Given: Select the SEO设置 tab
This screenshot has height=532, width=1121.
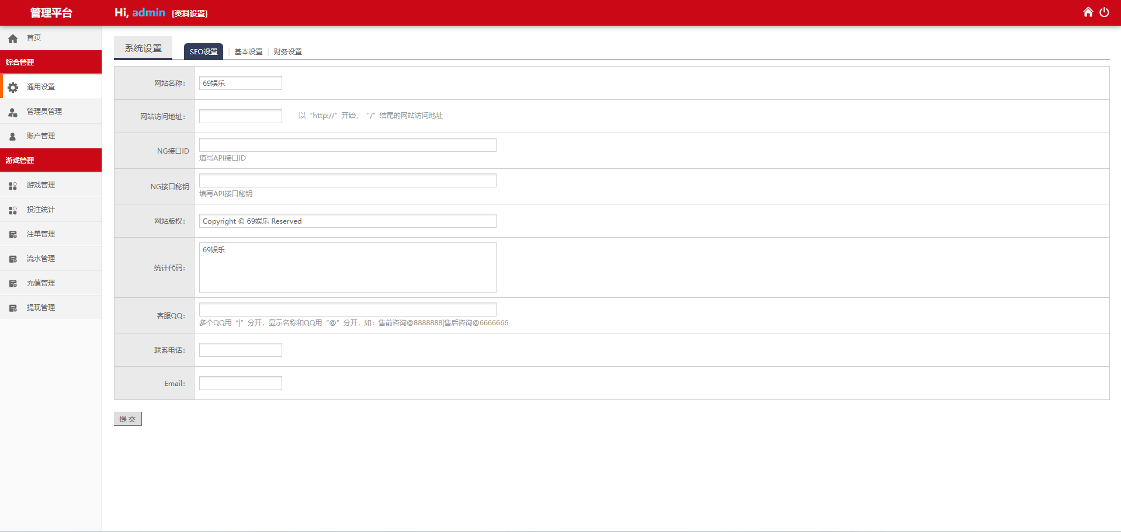Looking at the screenshot, I should 203,51.
